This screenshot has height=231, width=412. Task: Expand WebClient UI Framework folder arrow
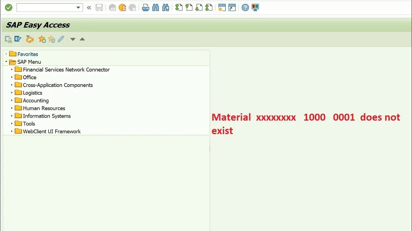(12, 131)
